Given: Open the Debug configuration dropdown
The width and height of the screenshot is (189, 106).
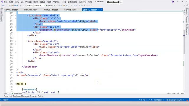Looking at the screenshot, I should pyautogui.click(x=30, y=5).
